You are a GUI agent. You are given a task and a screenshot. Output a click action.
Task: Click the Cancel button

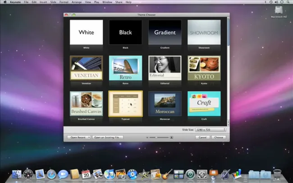coord(202,137)
